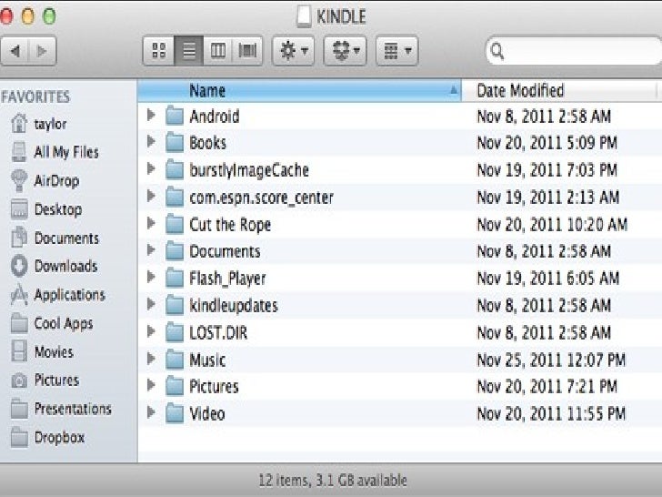The width and height of the screenshot is (662, 497).
Task: Open Dropbox in sidebar
Action: (47, 437)
